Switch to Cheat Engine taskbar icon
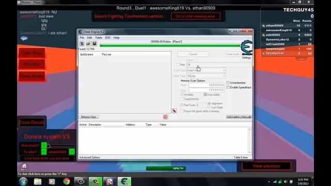This screenshot has height=186, width=331. tap(124, 181)
